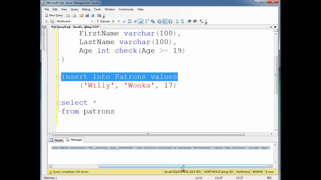Switch to Results to Text
Image resolution: width=321 pixels, height=180 pixels.
159,21
